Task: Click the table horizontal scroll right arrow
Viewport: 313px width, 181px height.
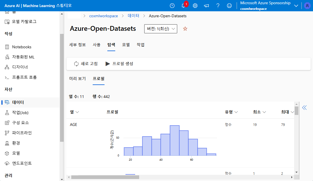Action: point(292,177)
